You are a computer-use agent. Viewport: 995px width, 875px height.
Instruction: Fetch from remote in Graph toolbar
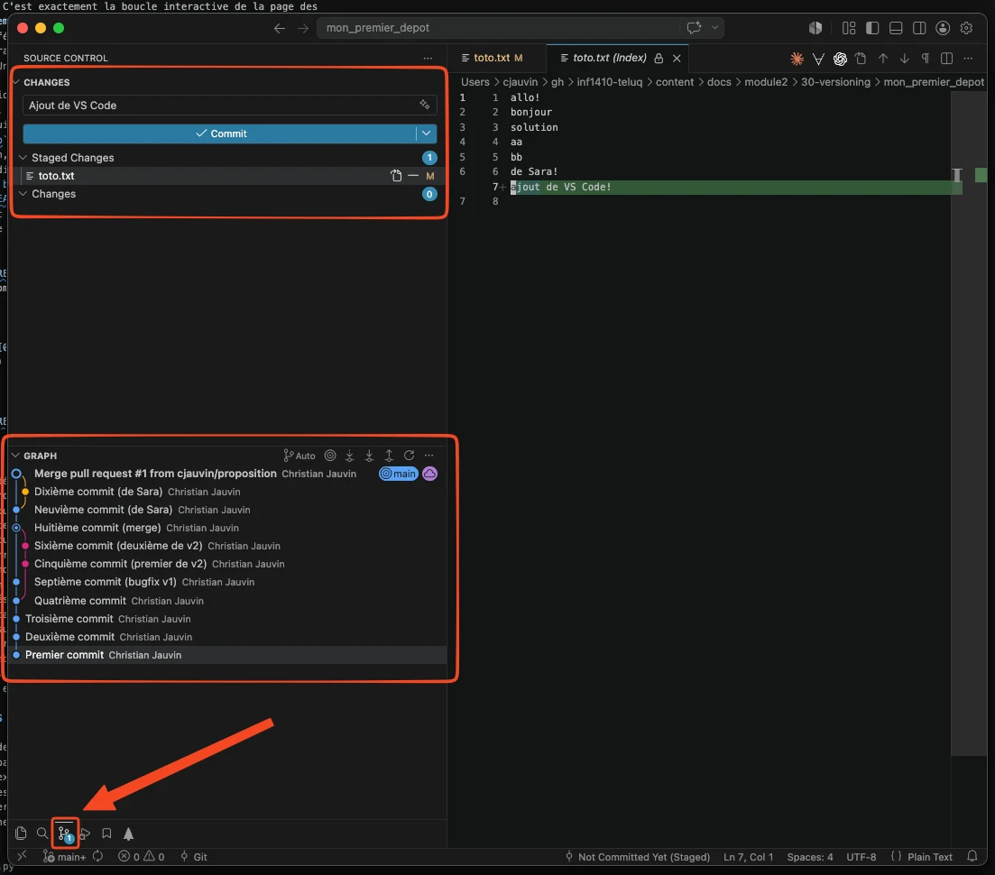[x=349, y=456]
